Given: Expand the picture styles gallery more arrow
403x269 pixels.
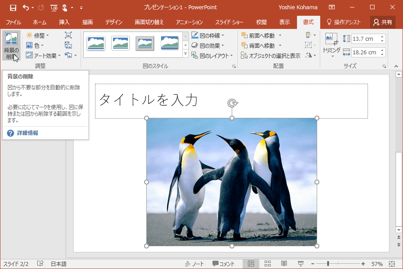Looking at the screenshot, I should (185, 54).
